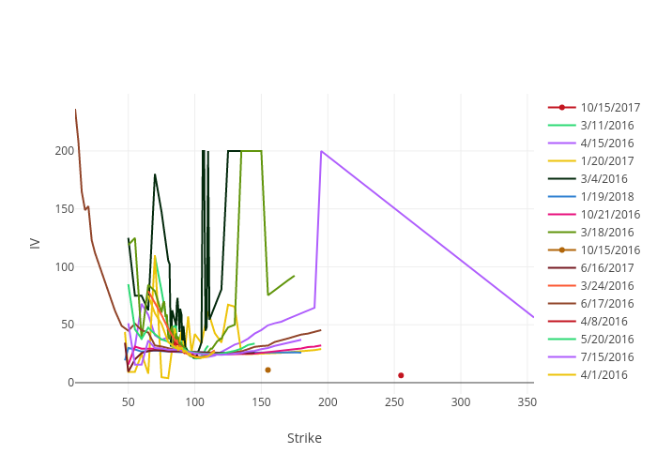
Task: Click the Strike x-axis title
Action: [304, 438]
